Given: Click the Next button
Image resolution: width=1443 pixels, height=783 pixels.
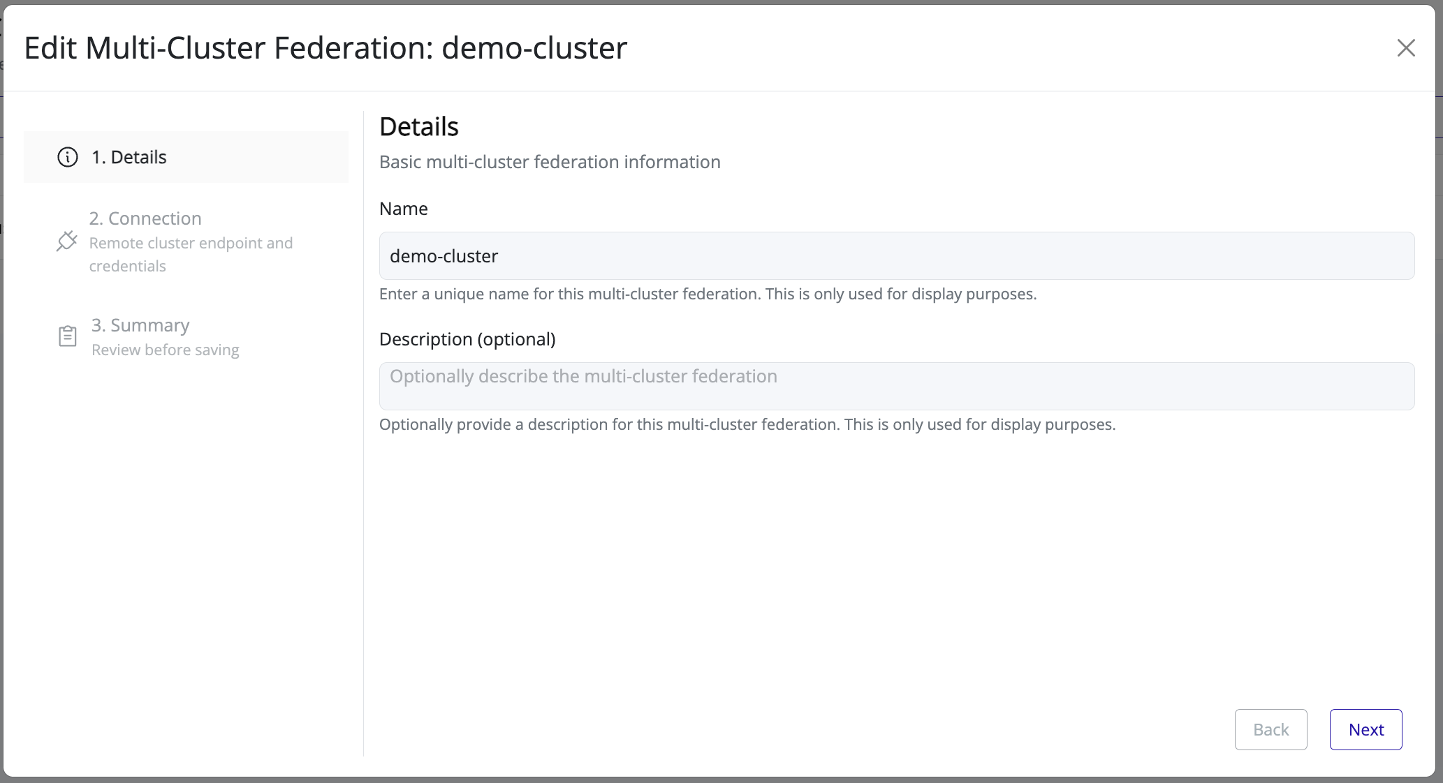Looking at the screenshot, I should [x=1365, y=729].
